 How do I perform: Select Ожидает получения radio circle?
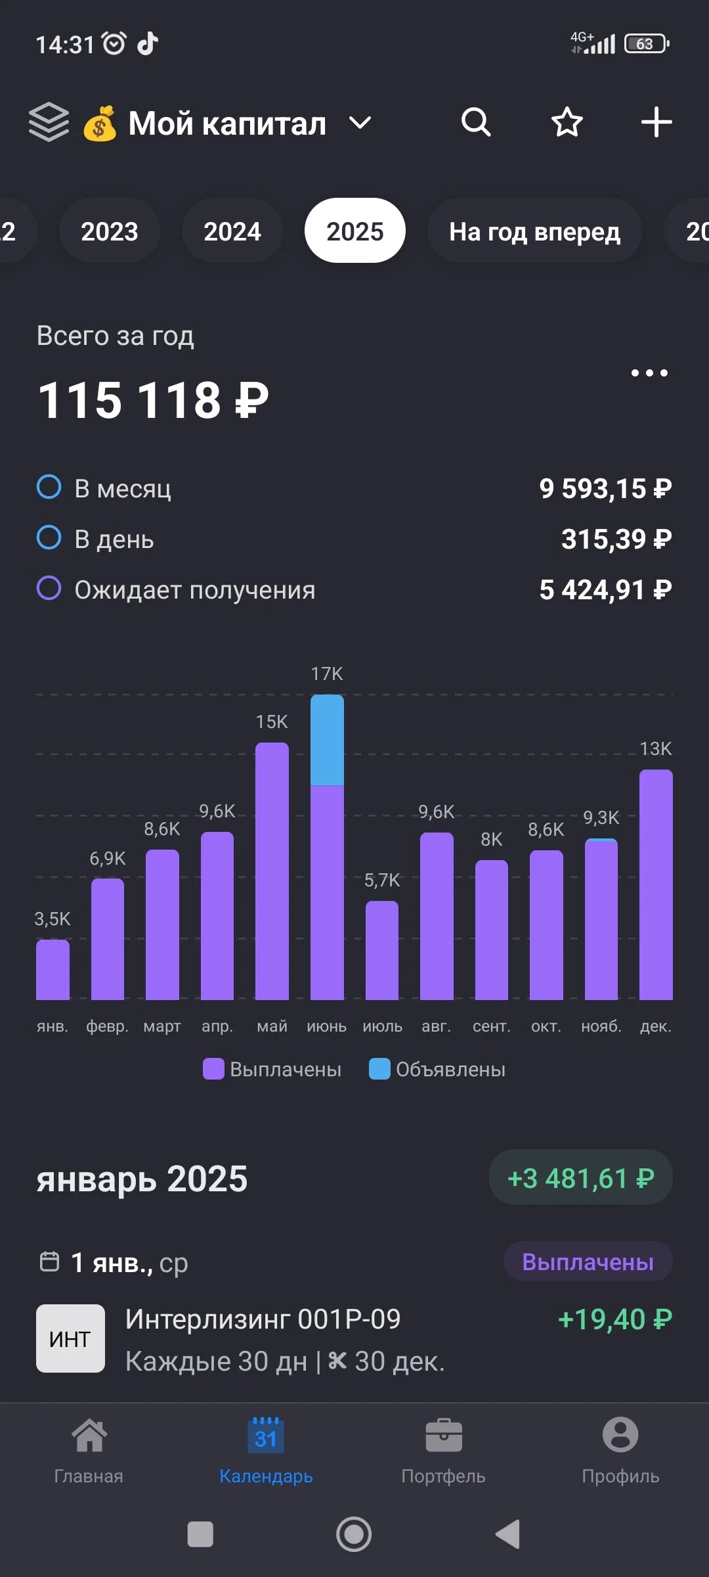[x=49, y=588]
